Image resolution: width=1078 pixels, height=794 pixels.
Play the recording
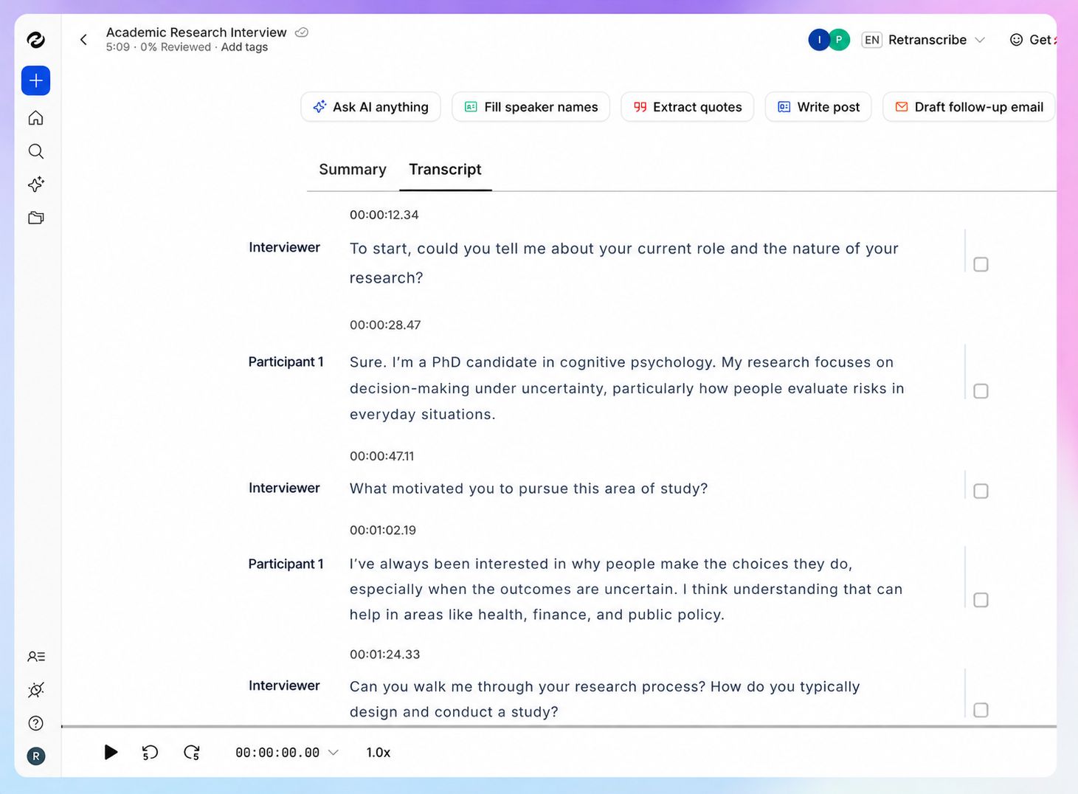[111, 752]
